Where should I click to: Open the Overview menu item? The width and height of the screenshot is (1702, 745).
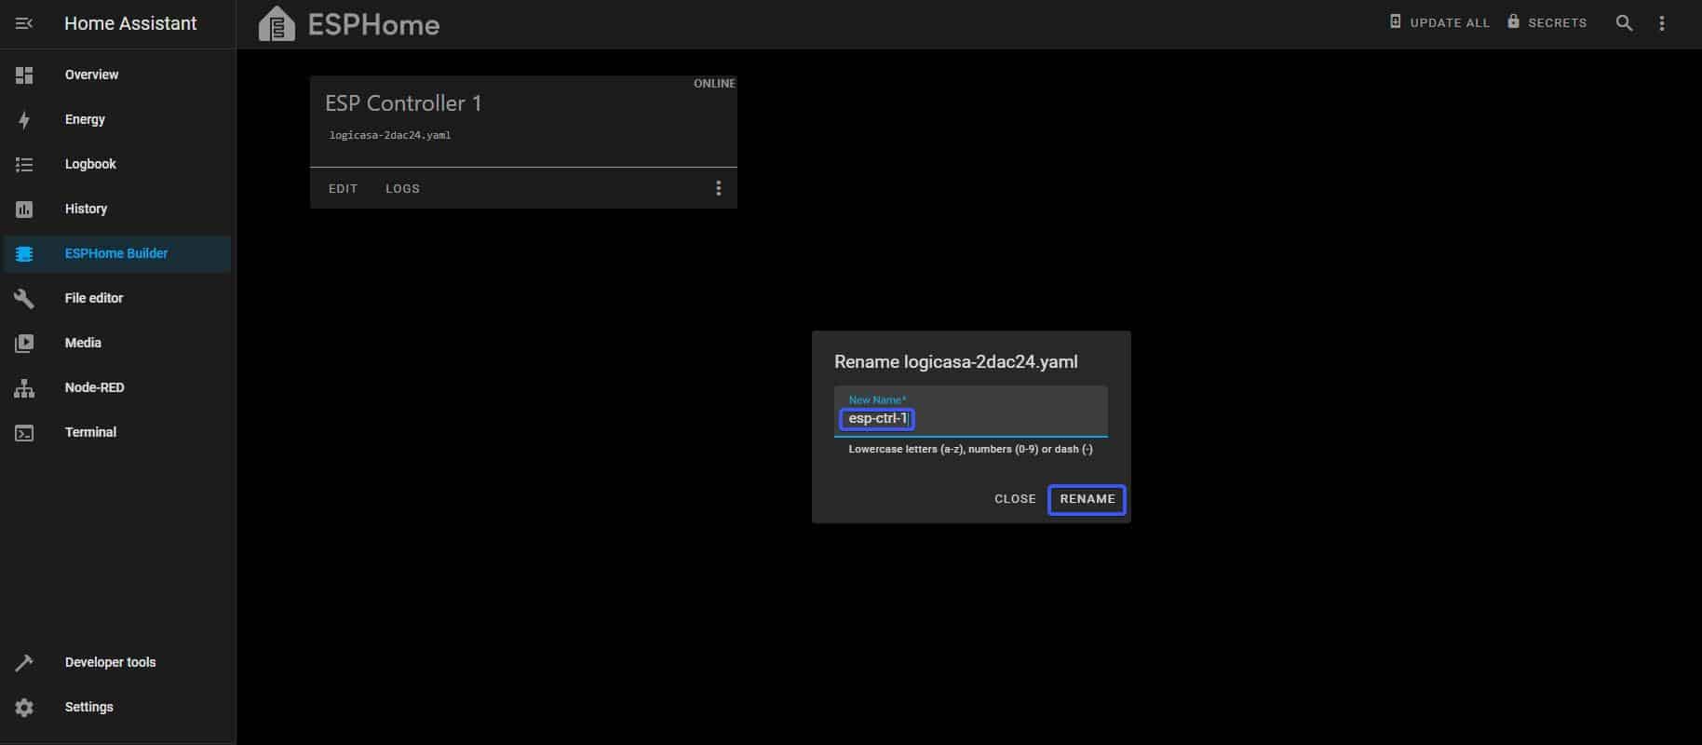click(117, 74)
